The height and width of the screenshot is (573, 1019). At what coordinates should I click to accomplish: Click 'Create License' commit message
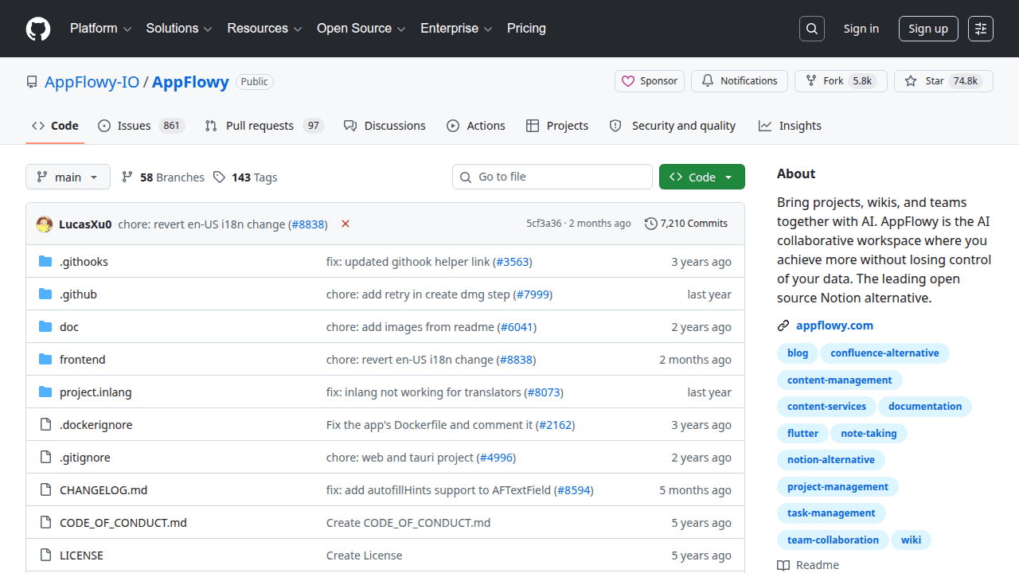364,555
